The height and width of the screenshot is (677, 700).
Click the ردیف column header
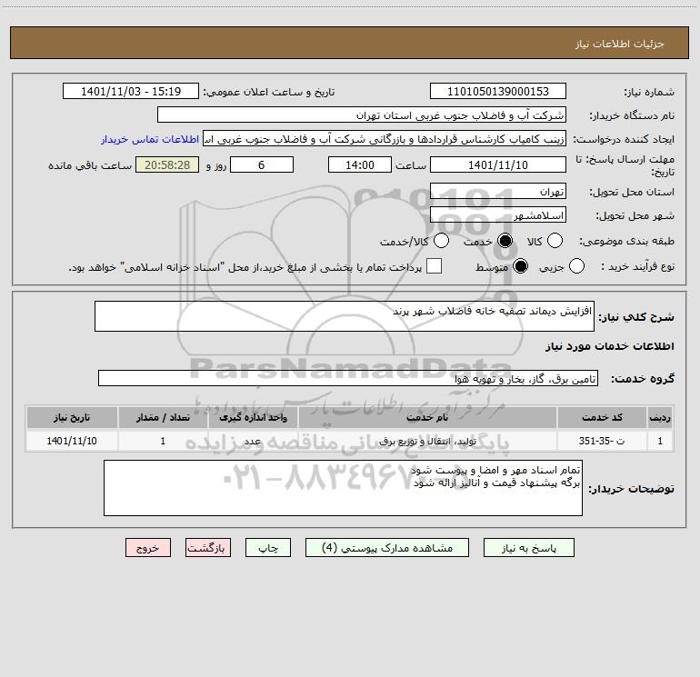[x=660, y=417]
